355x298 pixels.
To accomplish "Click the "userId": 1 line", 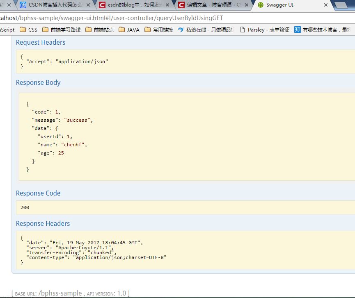I will point(55,136).
